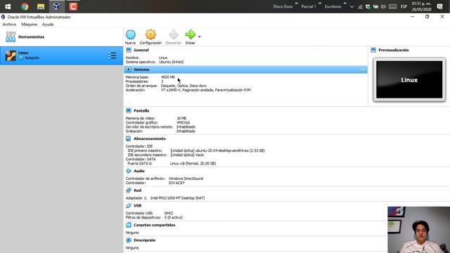Click the Nueva (new machine) icon

(x=131, y=34)
